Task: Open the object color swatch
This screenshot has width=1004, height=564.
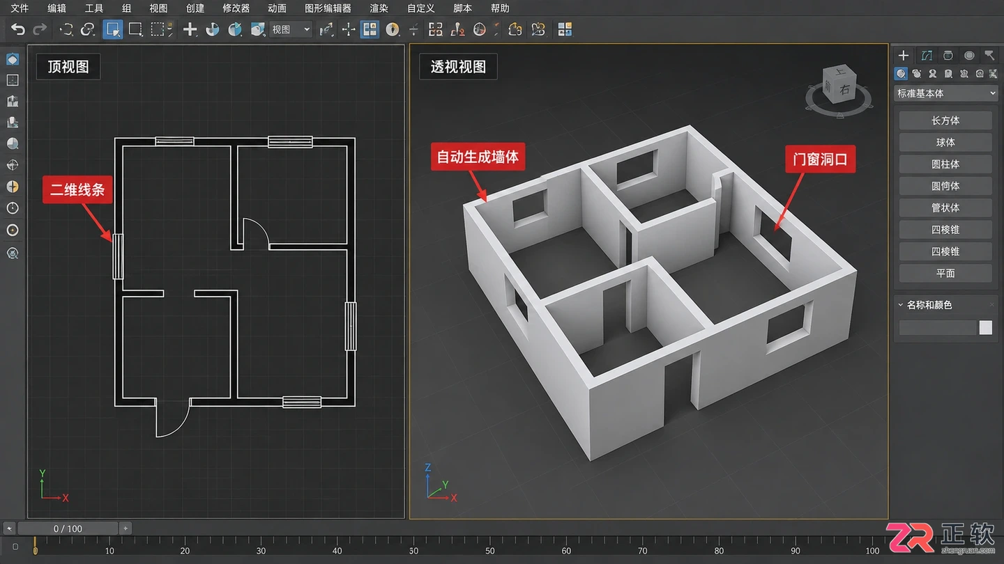Action: click(985, 327)
